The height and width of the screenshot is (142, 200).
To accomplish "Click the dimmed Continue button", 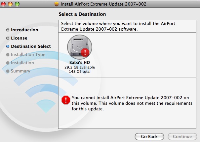I will (x=182, y=136).
